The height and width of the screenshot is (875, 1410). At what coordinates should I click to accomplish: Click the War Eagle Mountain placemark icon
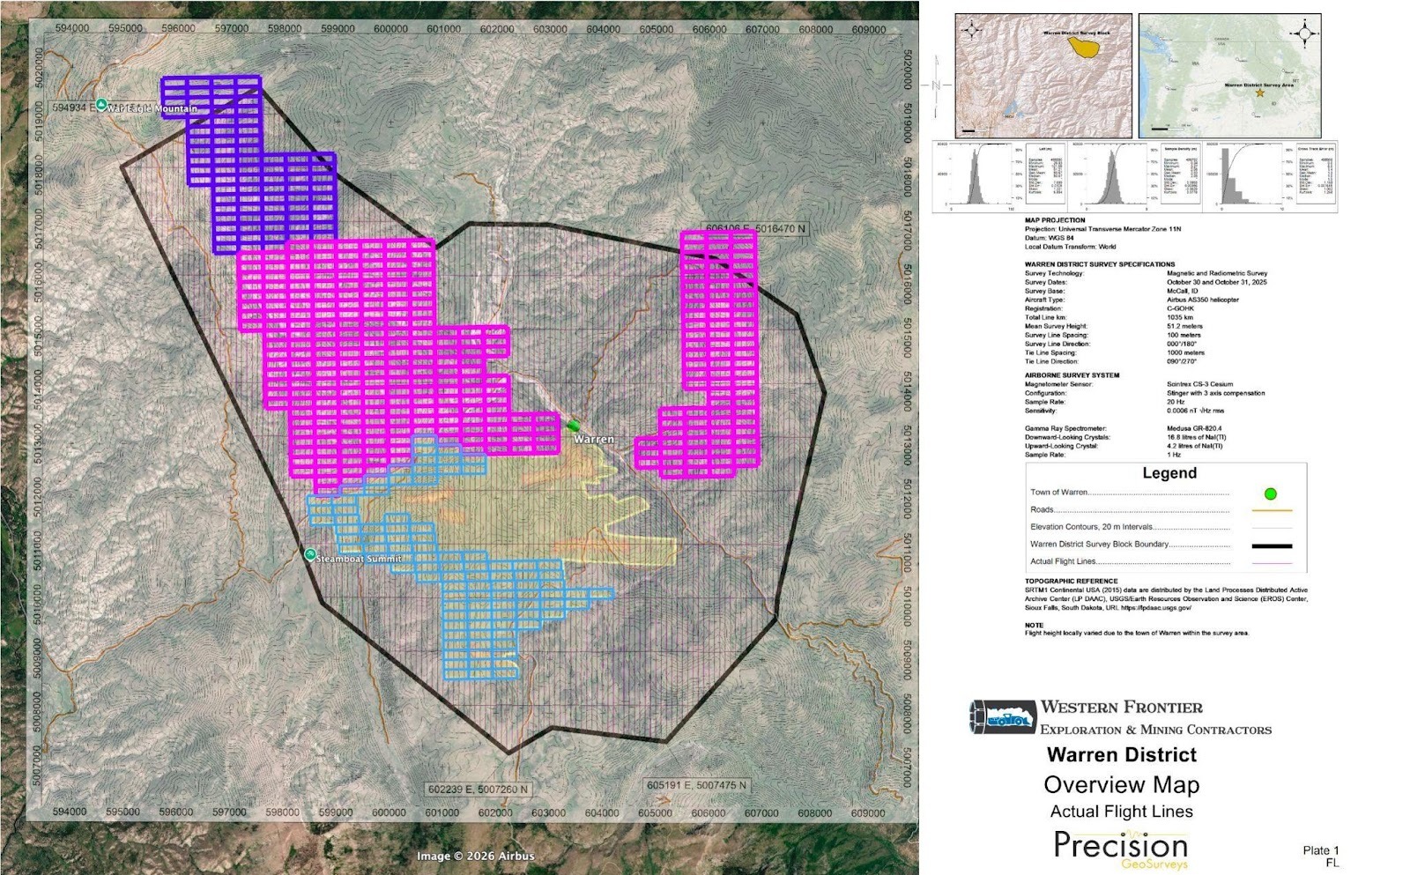[x=102, y=105]
